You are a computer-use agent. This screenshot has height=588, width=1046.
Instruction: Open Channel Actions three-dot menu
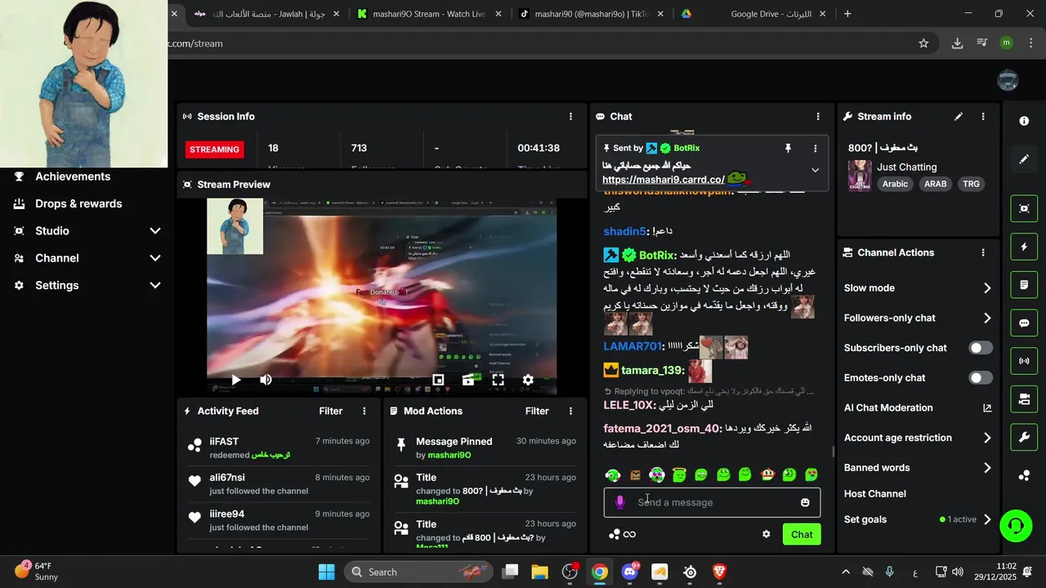(x=983, y=253)
